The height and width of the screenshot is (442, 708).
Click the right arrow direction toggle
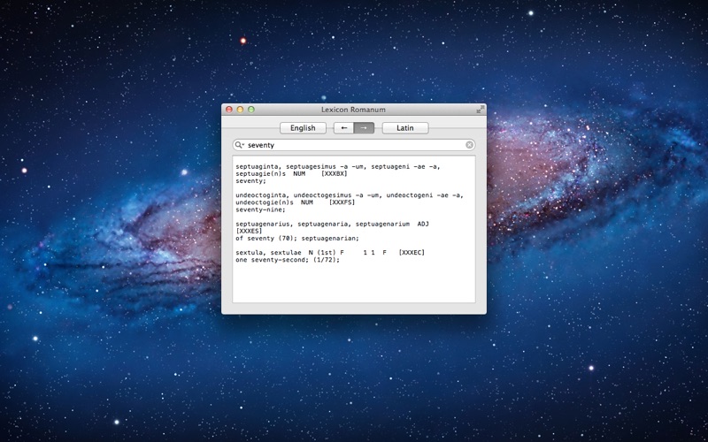364,128
